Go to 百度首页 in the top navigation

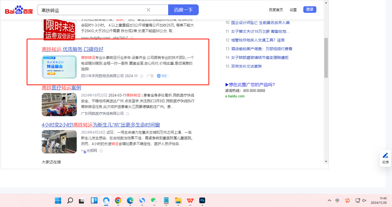(x=276, y=10)
